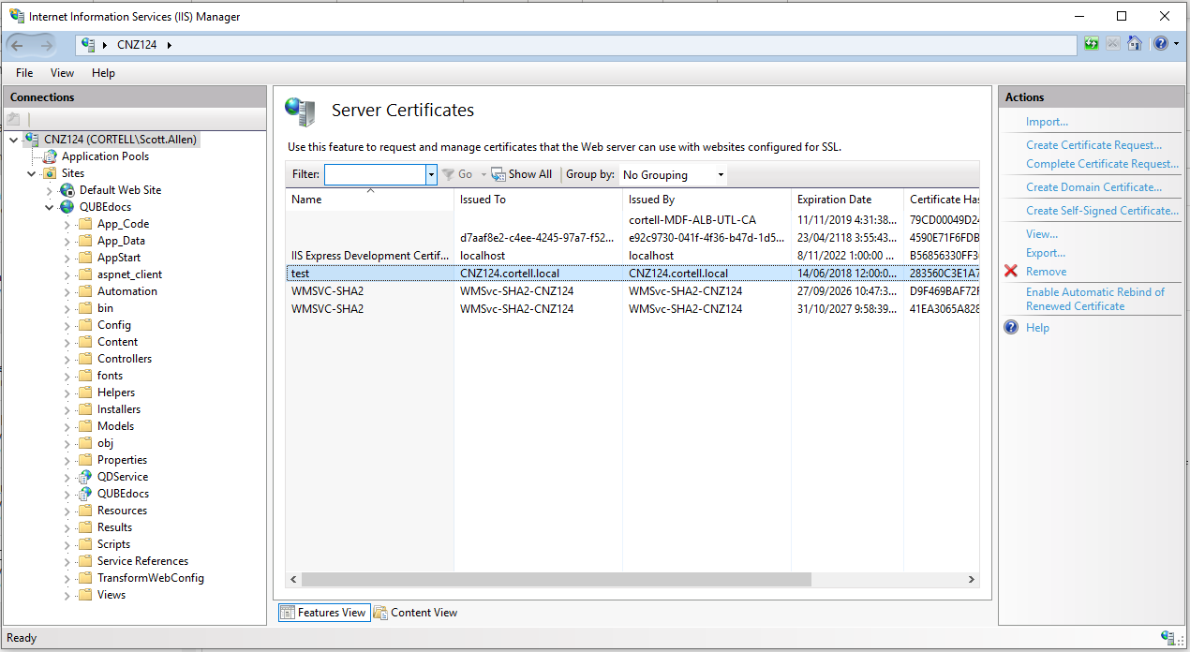The image size is (1190, 652).
Task: Click the App_Code folder icon
Action: point(85,224)
